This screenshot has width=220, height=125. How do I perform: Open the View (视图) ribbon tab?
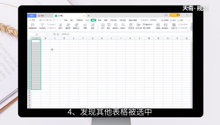click(x=106, y=20)
